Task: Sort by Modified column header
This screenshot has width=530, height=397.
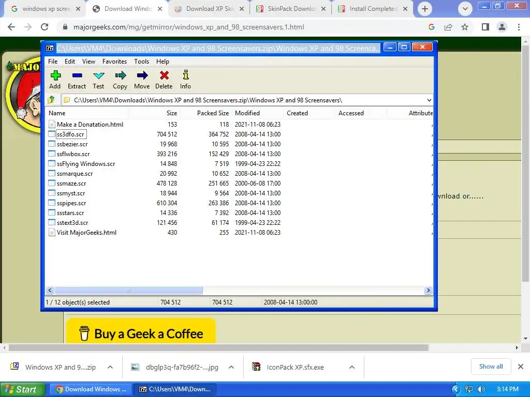Action: click(x=258, y=113)
